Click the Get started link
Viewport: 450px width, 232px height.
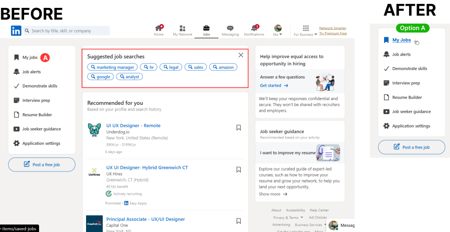tap(274, 86)
